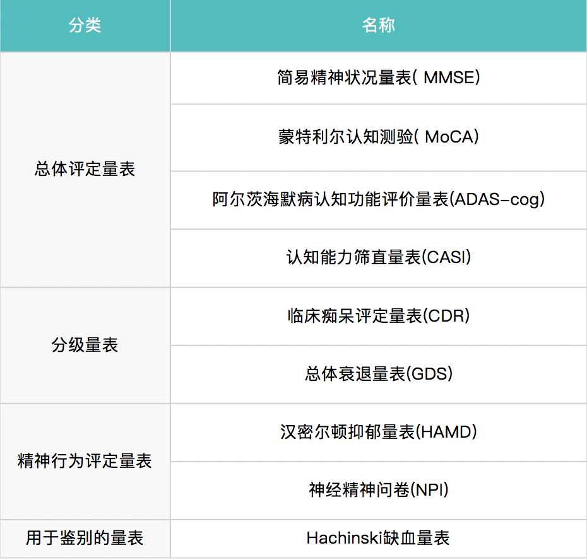Click the 总体衰退量表(GDS) cell
The height and width of the screenshot is (560, 587).
pyautogui.click(x=377, y=374)
